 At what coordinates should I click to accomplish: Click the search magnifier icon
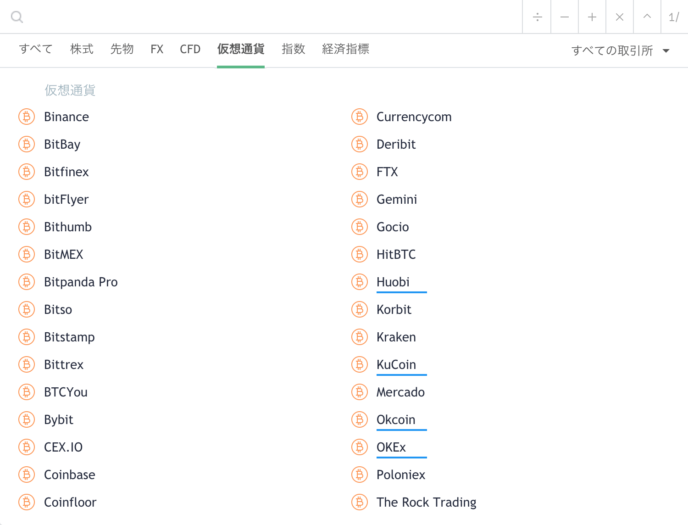point(17,17)
